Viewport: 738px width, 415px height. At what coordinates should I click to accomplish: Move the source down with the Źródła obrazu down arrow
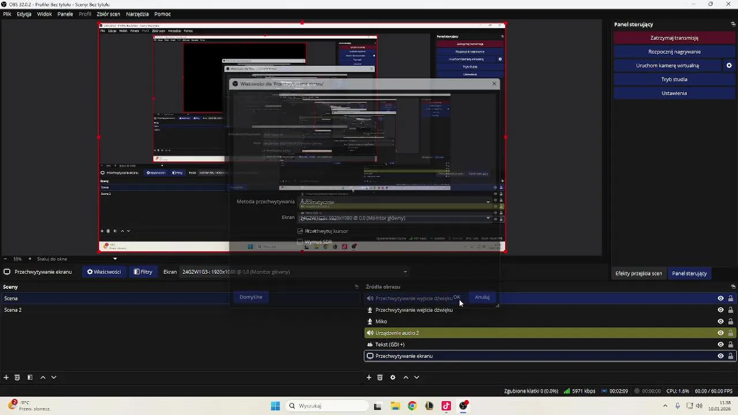416,378
